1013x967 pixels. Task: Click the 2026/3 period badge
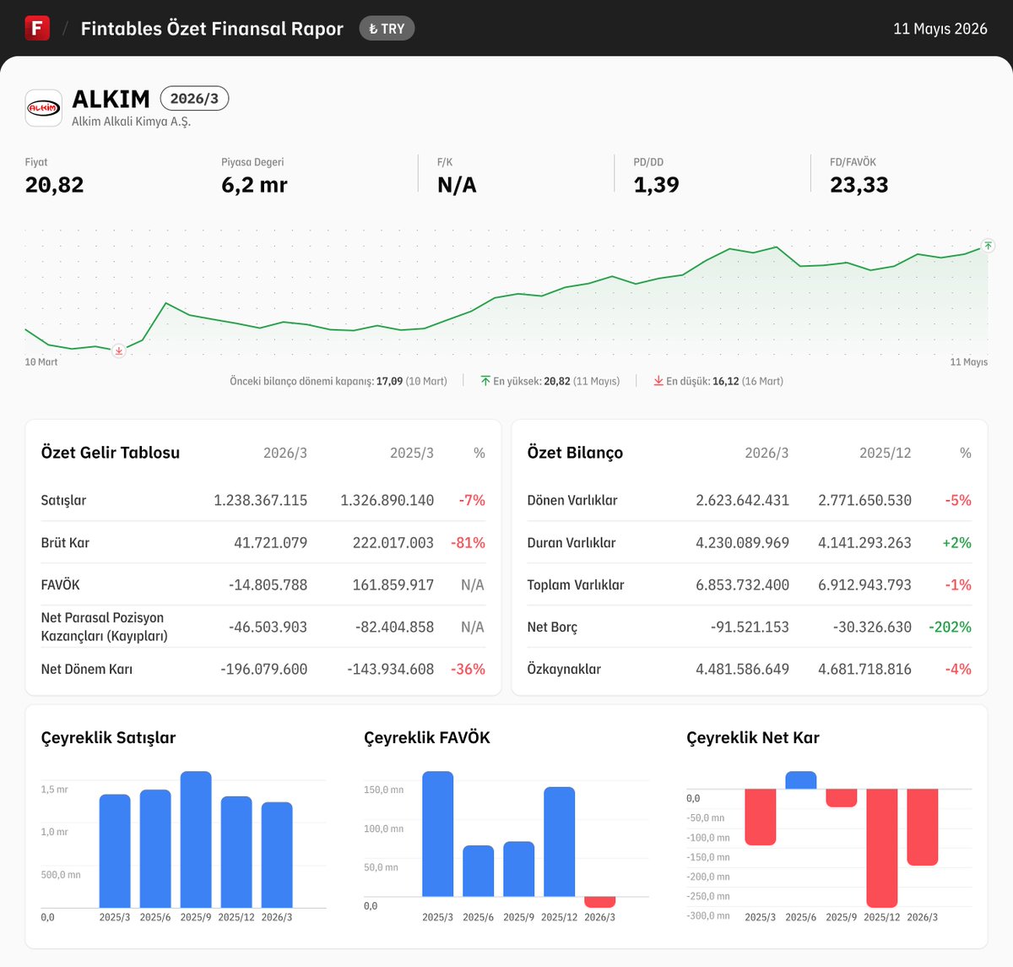tap(194, 99)
